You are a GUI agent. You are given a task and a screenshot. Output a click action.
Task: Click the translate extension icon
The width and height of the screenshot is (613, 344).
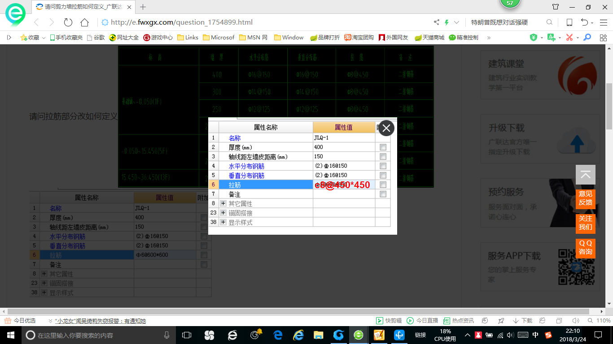click(x=552, y=38)
